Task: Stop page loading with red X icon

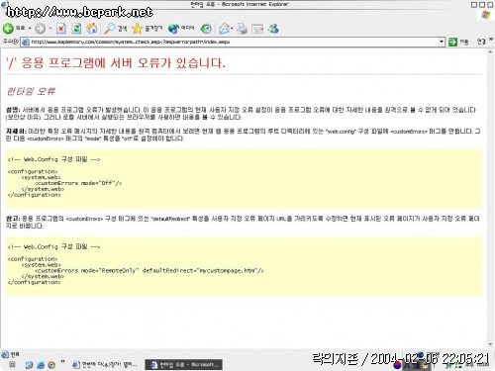Action: [61, 29]
